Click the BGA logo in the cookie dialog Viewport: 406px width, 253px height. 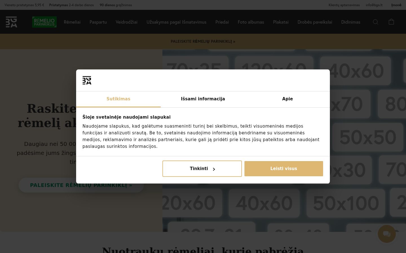(87, 80)
